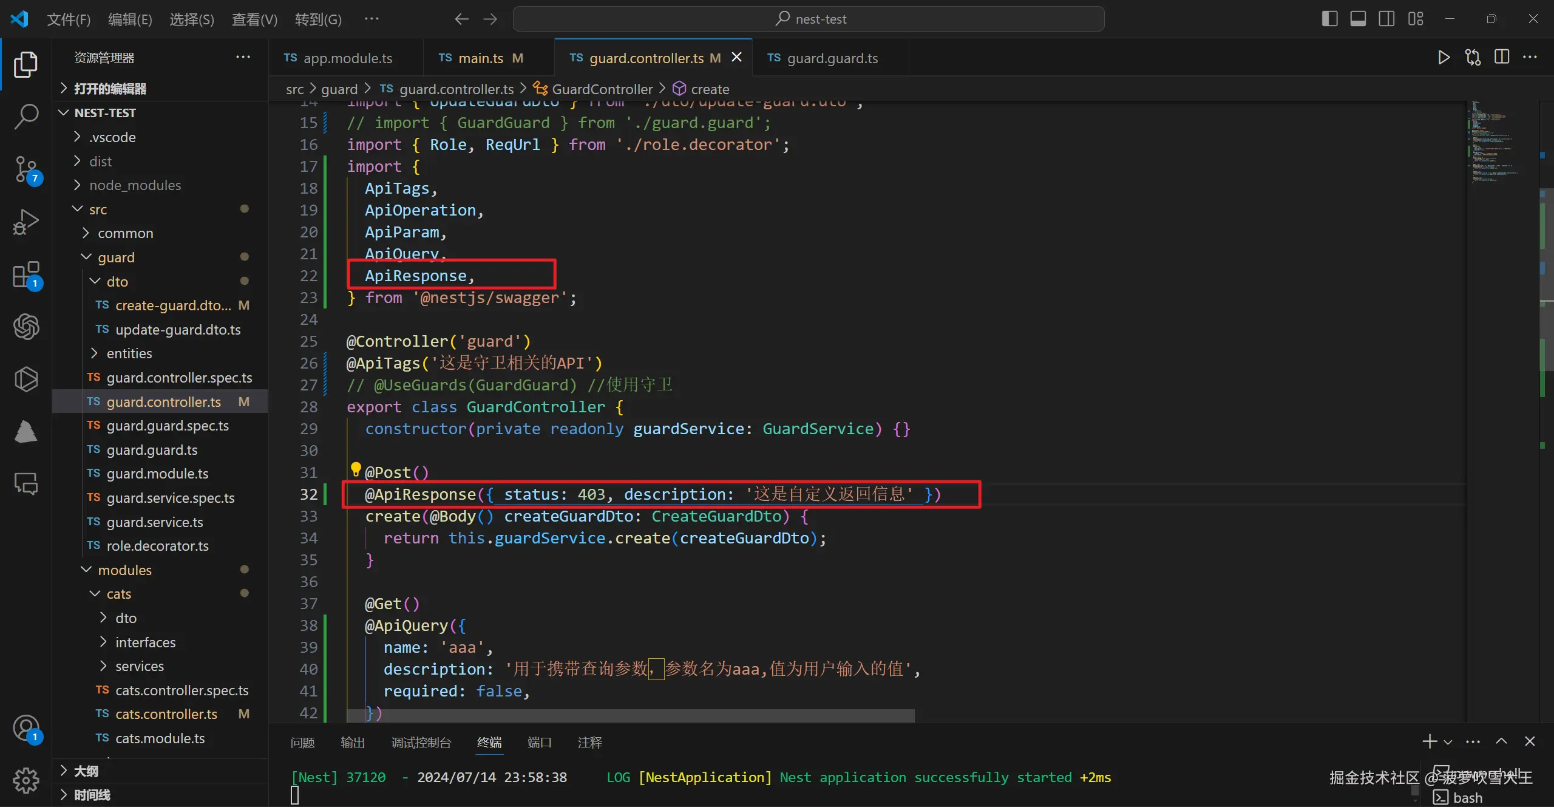Click the lightbulb quick-fix icon on line 31

tap(356, 469)
